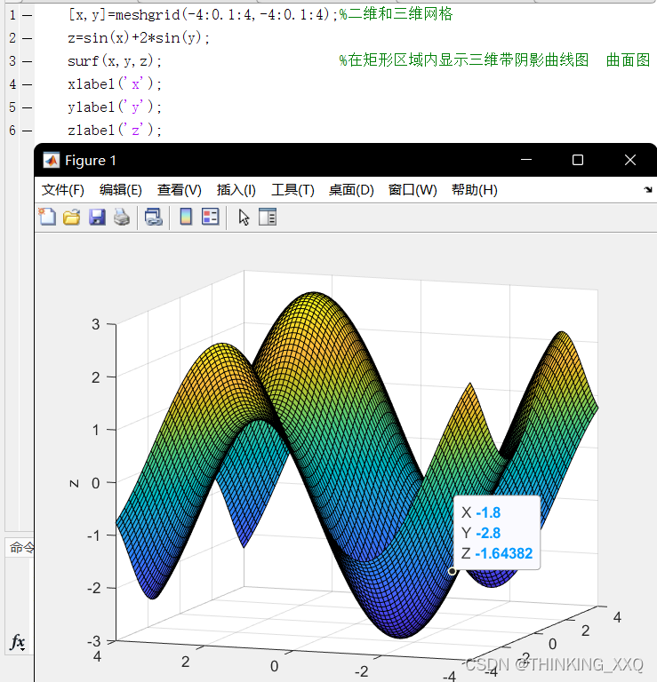Screen dimensions: 657x682
Task: Open the 编辑(E) menu
Action: point(121,190)
